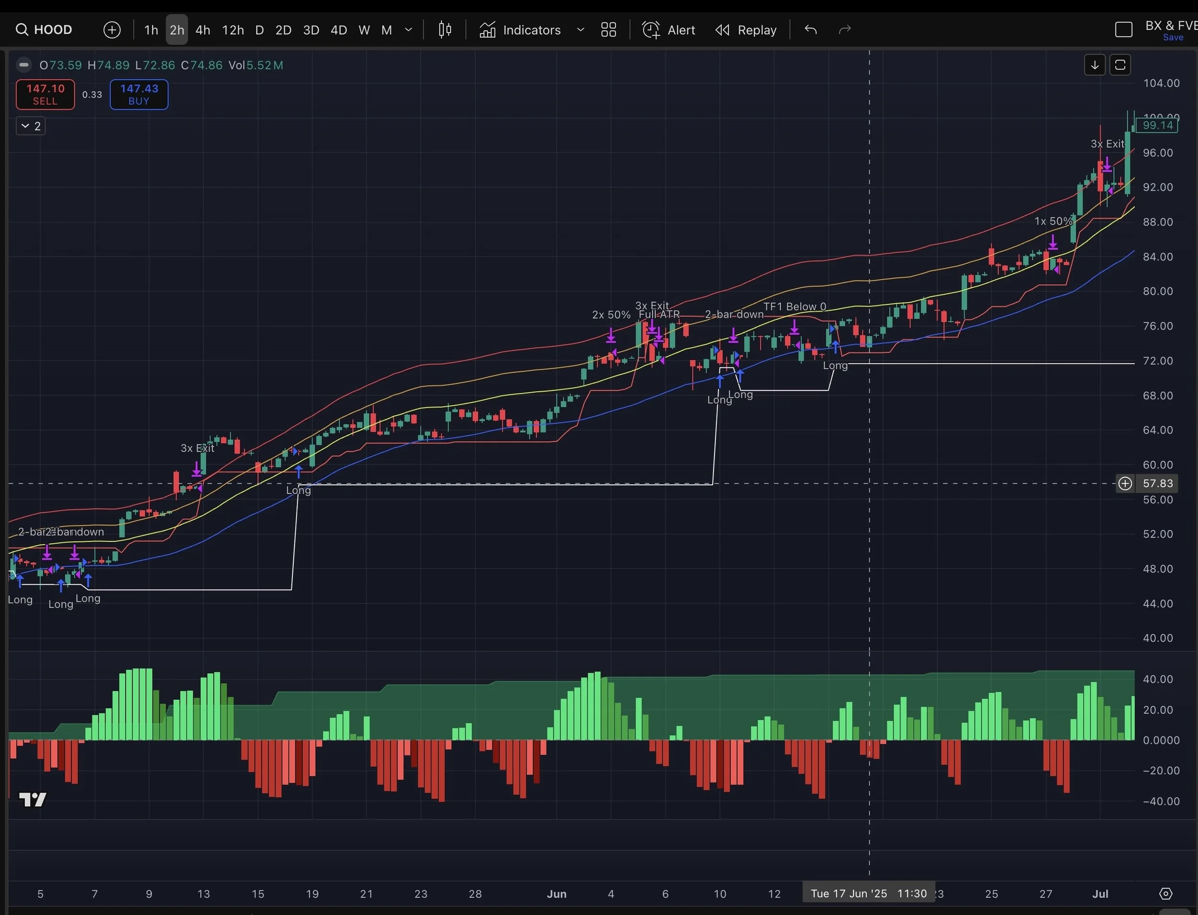Click the 147.10 SELL button

(45, 94)
